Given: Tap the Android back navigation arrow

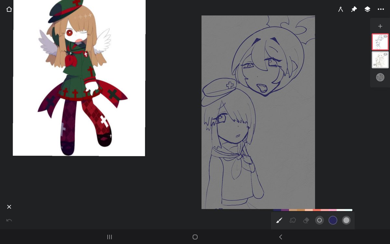Looking at the screenshot, I should click(280, 237).
